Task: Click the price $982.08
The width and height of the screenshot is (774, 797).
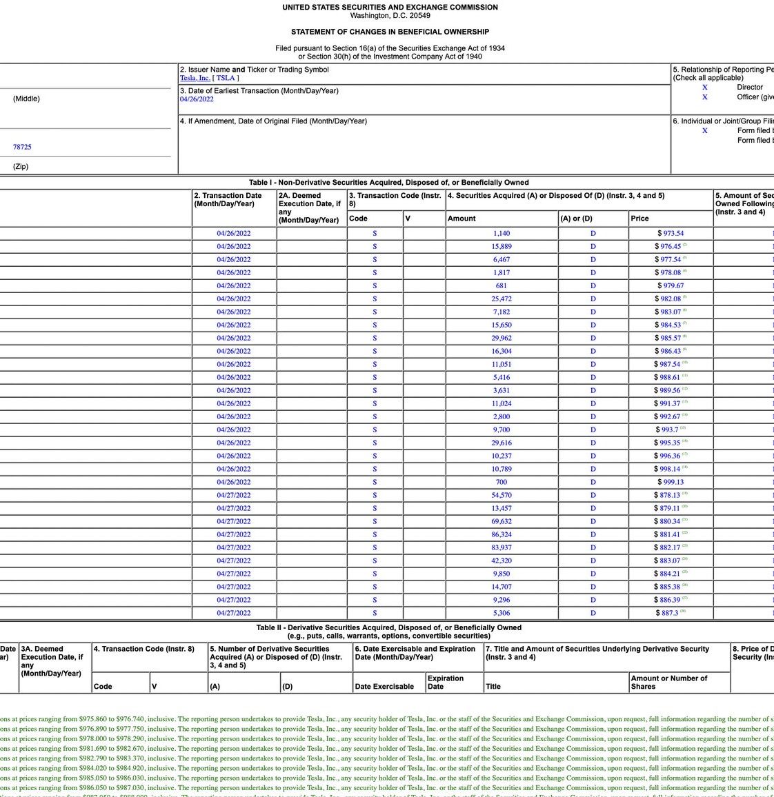Action: coord(668,299)
